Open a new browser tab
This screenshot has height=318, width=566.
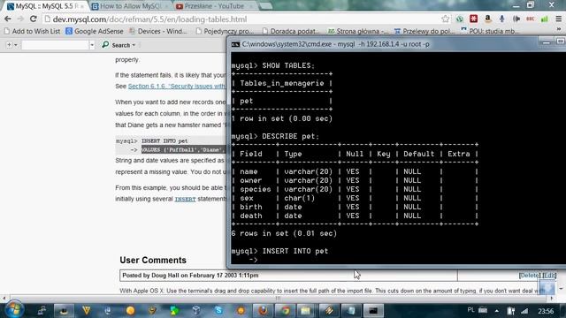coord(266,6)
